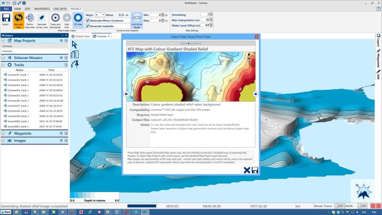The image size is (382, 215).
Task: Cancel the export with the X icon
Action: (x=247, y=170)
